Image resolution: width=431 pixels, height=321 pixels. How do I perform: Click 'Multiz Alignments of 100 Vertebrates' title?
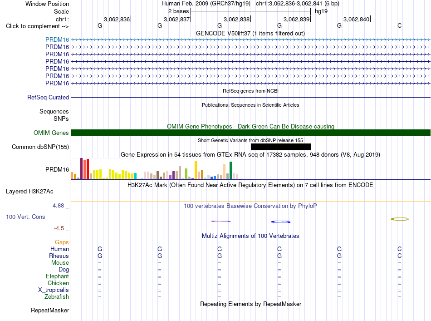[x=250, y=236]
